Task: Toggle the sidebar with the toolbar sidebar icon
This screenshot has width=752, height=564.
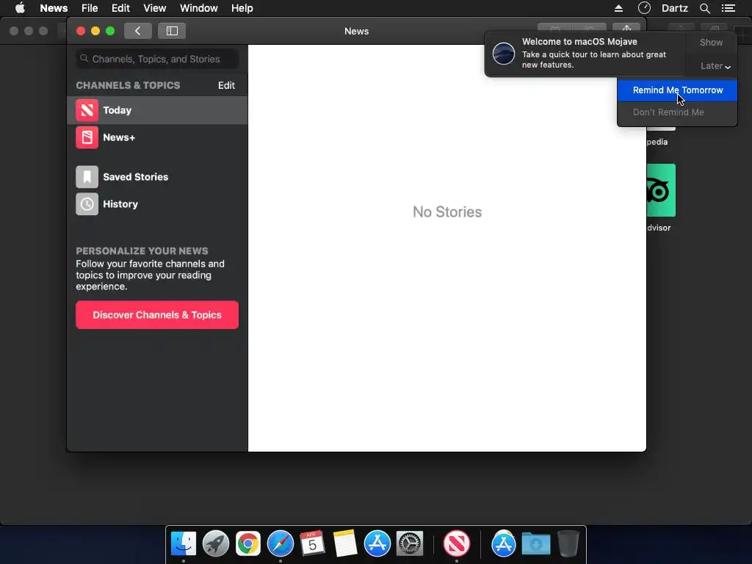Action: coord(172,31)
